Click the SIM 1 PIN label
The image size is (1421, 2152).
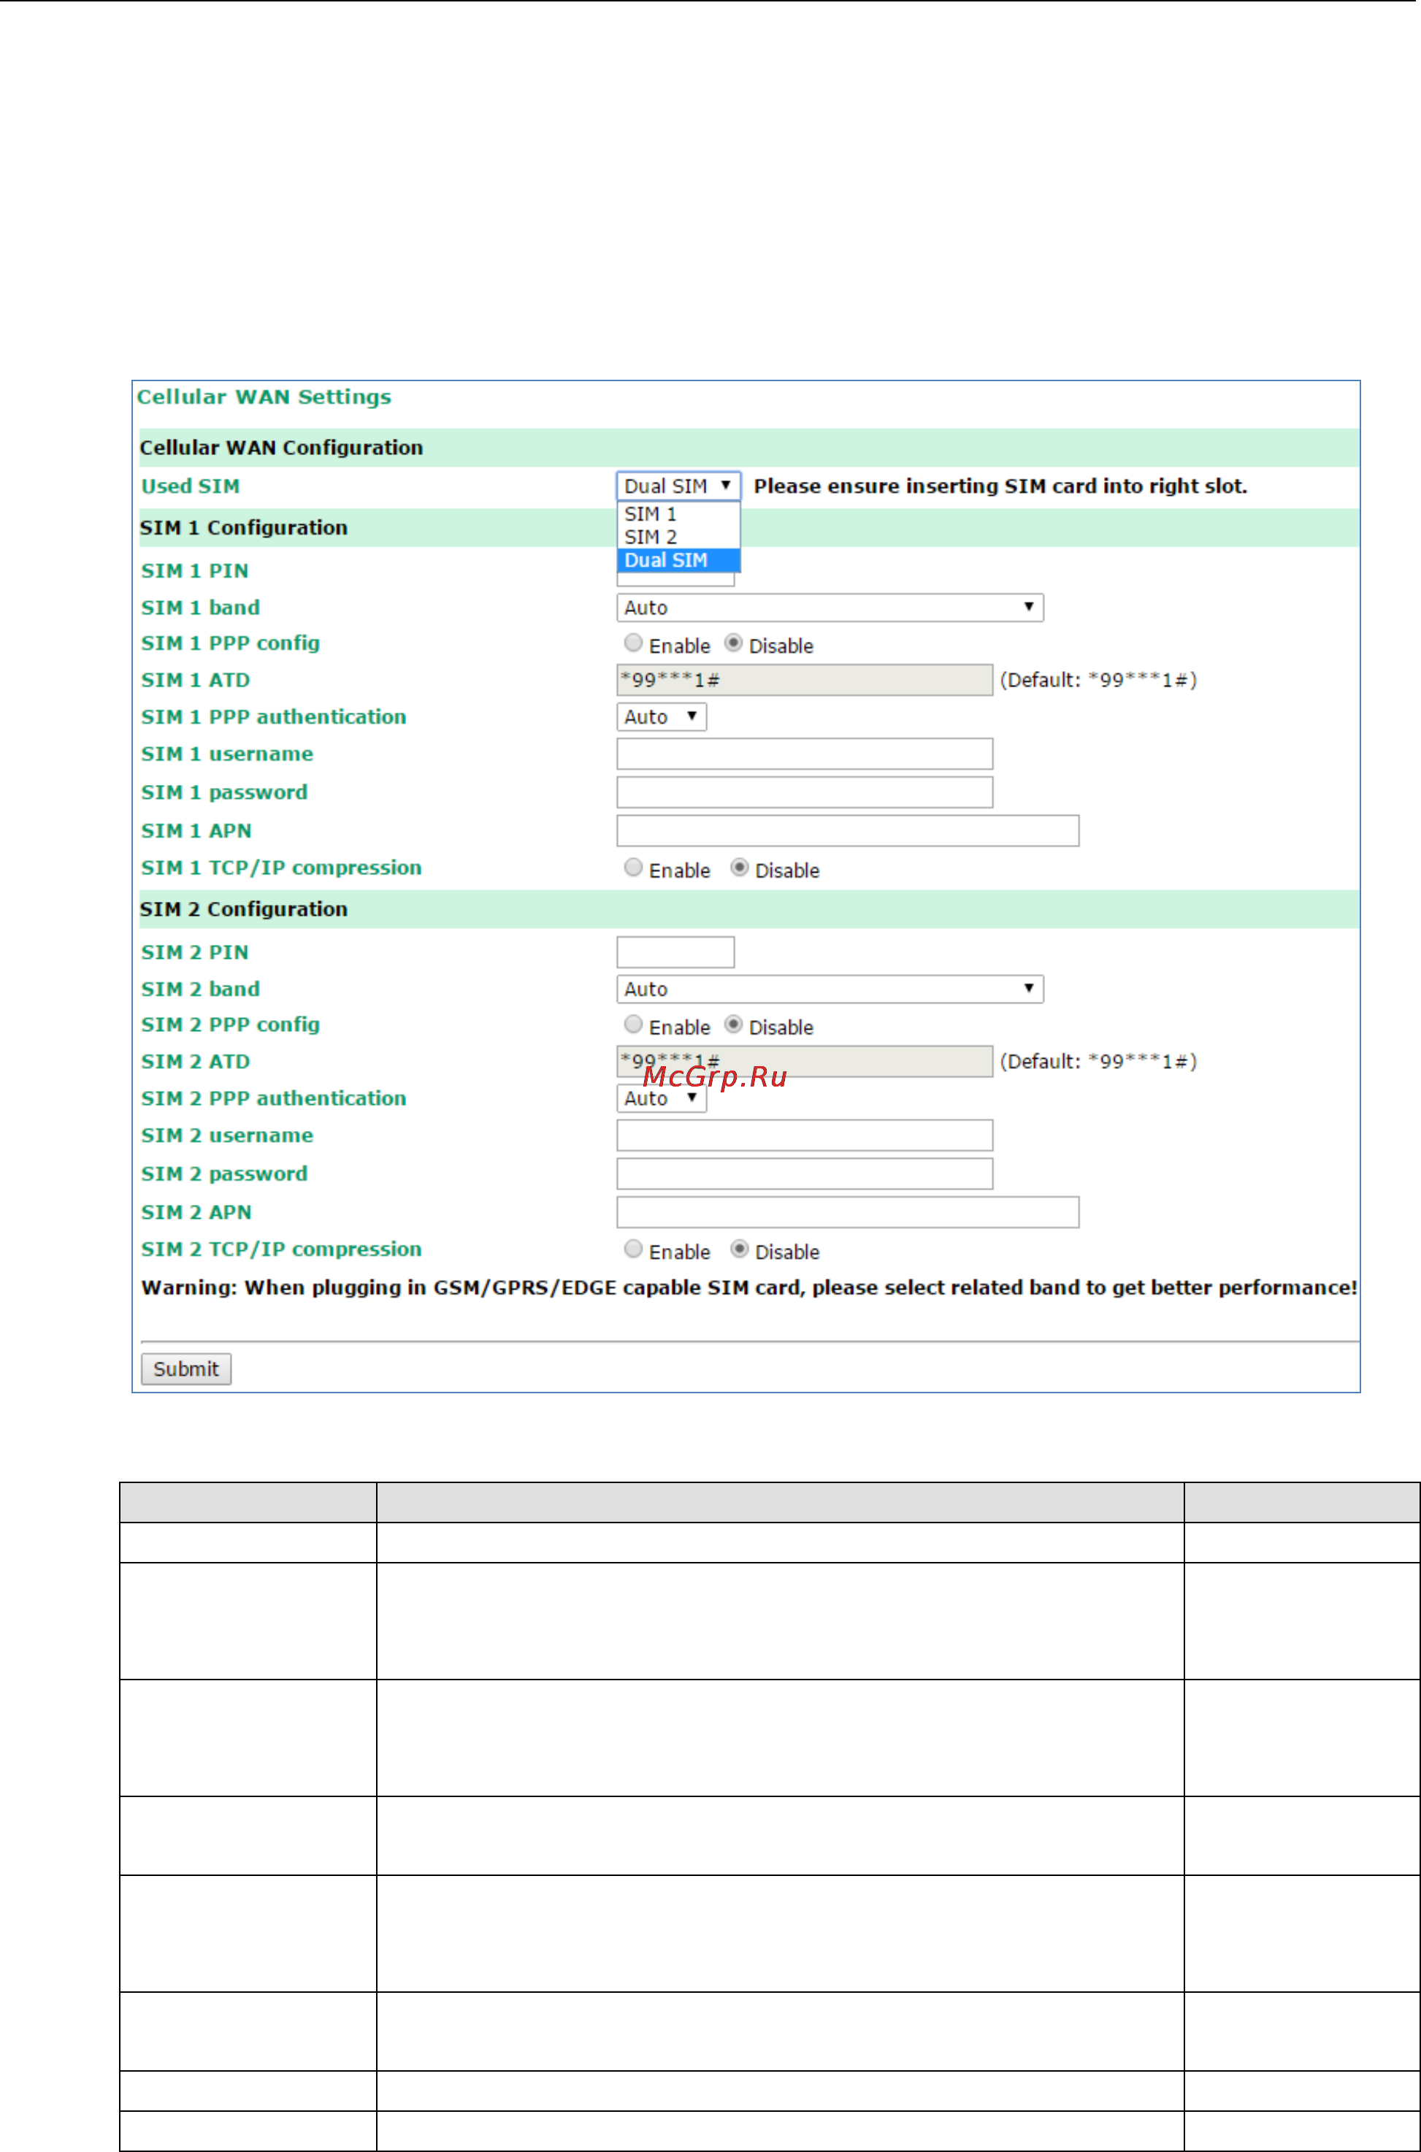[x=195, y=571]
